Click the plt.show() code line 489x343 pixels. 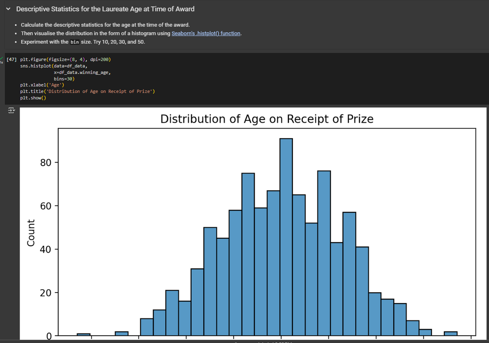point(33,98)
